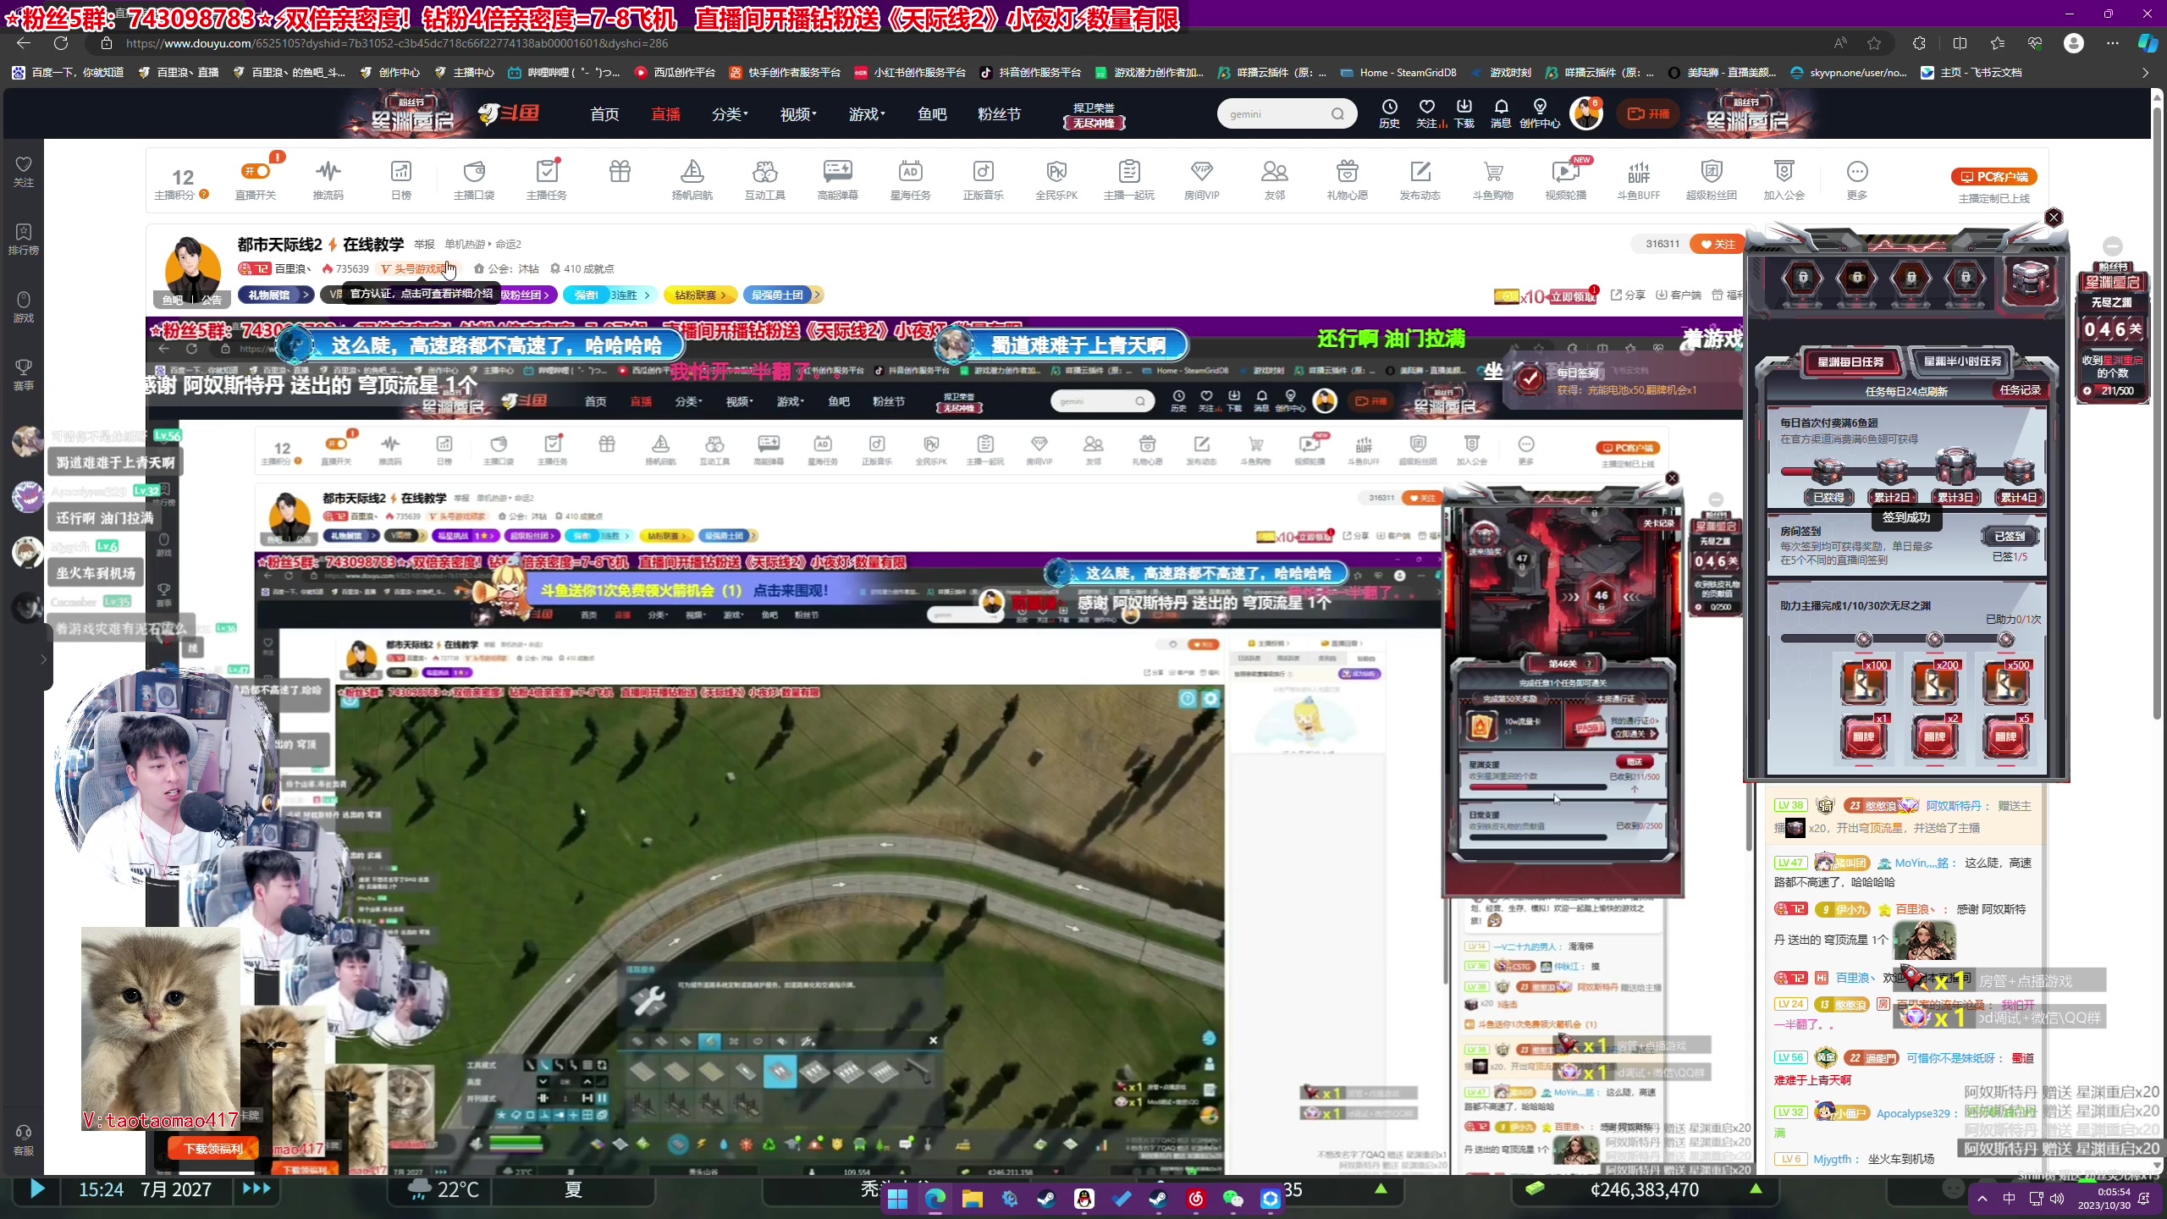
Task: Expand the 更多 tools menu
Action: click(1857, 179)
